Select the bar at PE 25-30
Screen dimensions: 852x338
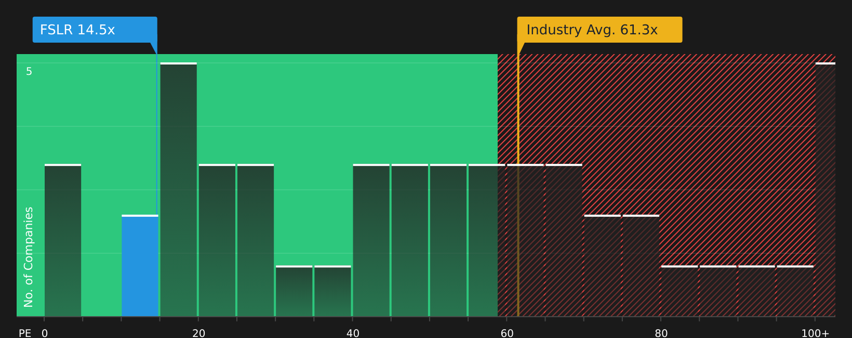coord(256,240)
